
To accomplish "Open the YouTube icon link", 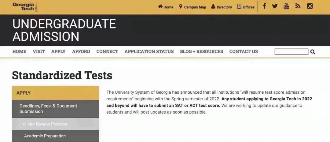I will 286,6.
